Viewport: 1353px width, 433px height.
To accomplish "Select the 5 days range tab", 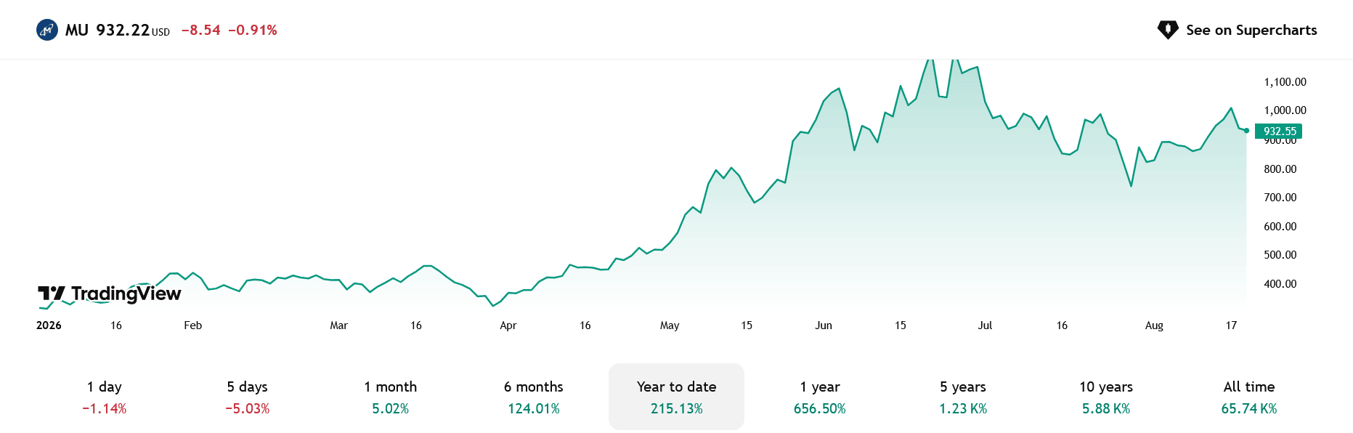I will (248, 397).
